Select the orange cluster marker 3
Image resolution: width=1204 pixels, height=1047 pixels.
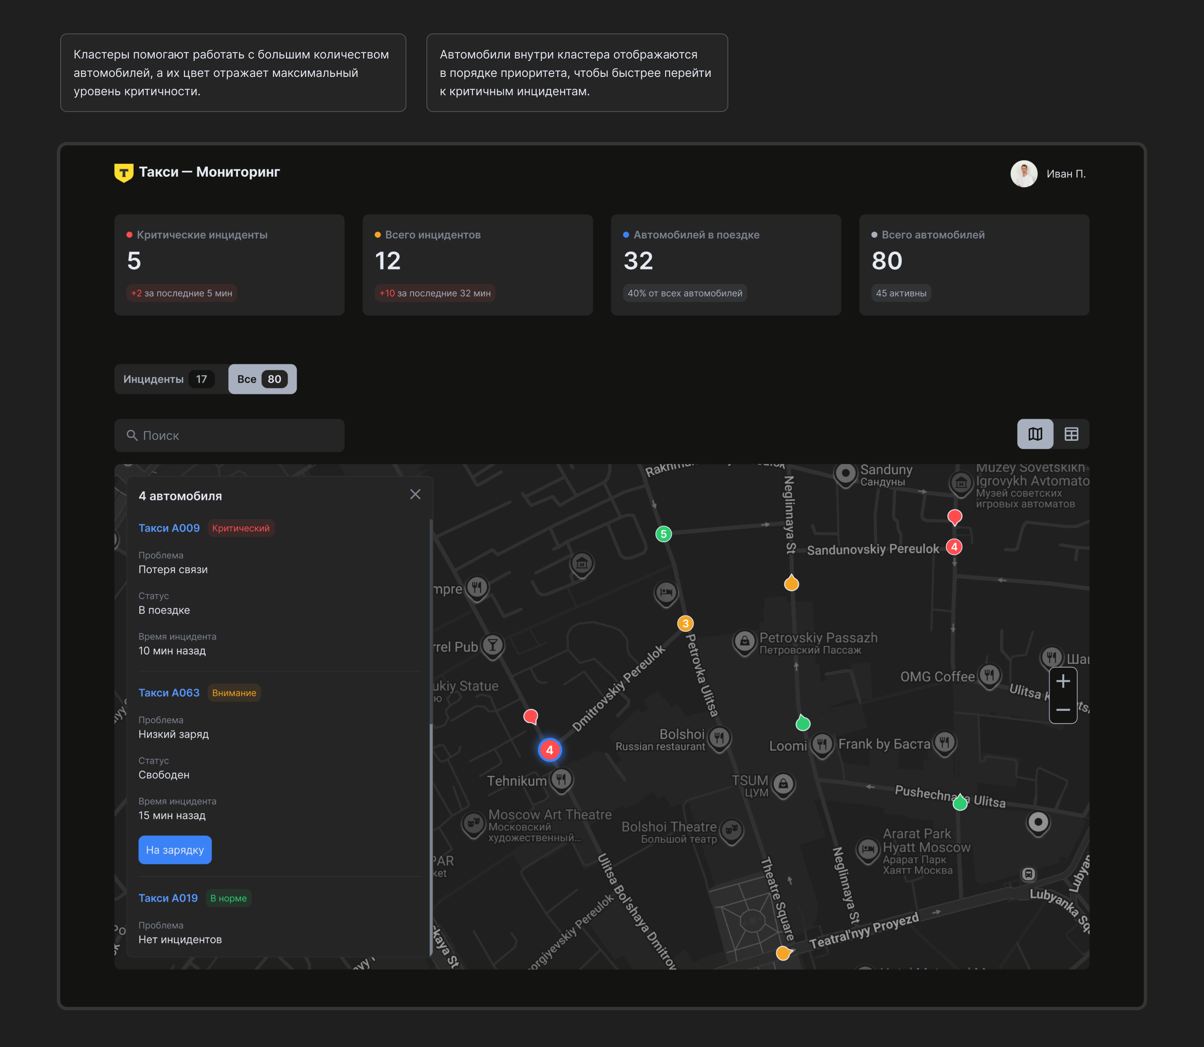(x=686, y=623)
